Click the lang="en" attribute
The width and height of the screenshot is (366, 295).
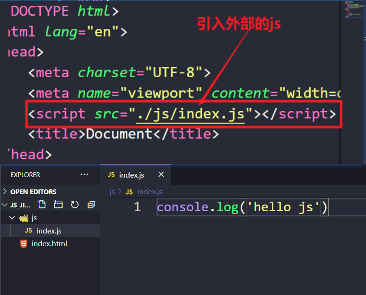click(82, 32)
